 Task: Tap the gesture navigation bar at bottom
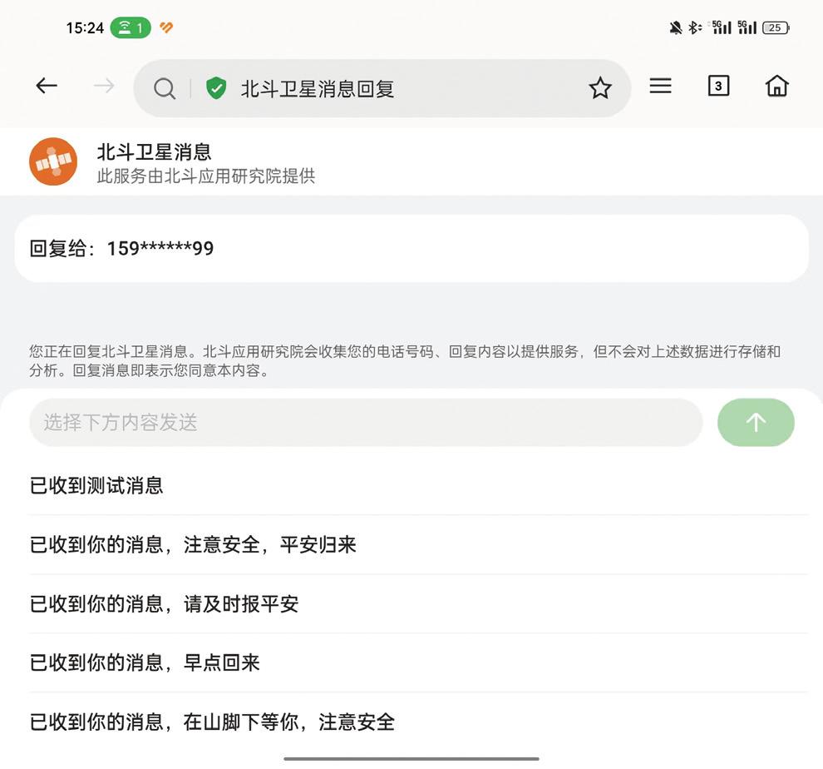click(x=411, y=759)
